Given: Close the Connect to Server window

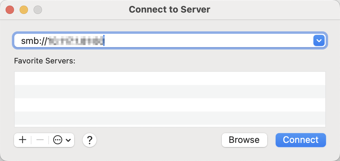Looking at the screenshot, I should point(10,9).
